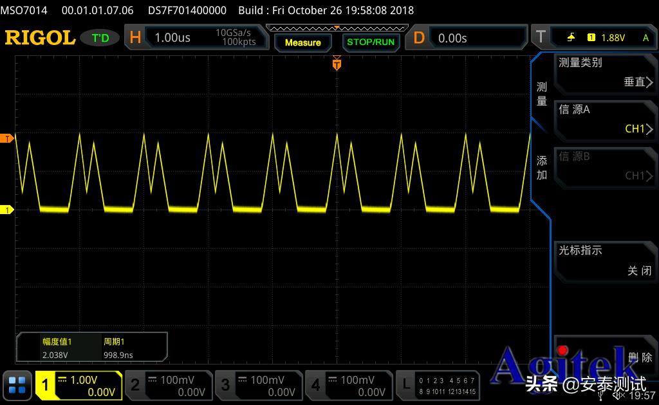This screenshot has height=405, width=659.
Task: Select the yellow channel 1 ground marker
Action: click(6, 210)
